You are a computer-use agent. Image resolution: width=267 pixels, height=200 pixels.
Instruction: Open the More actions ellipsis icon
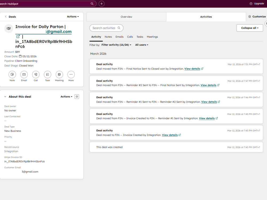(x=71, y=74)
